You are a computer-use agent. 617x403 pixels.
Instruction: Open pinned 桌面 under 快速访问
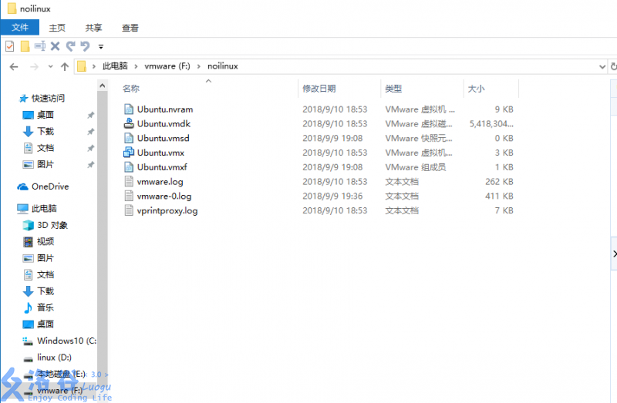coord(46,115)
